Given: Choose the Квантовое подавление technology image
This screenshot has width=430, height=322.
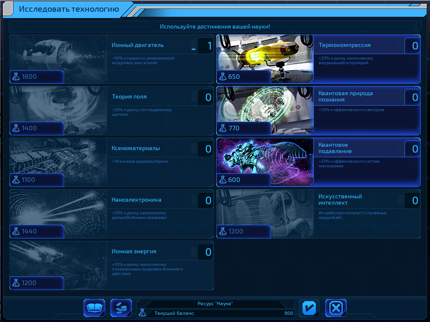Looking at the screenshot, I should tap(265, 162).
